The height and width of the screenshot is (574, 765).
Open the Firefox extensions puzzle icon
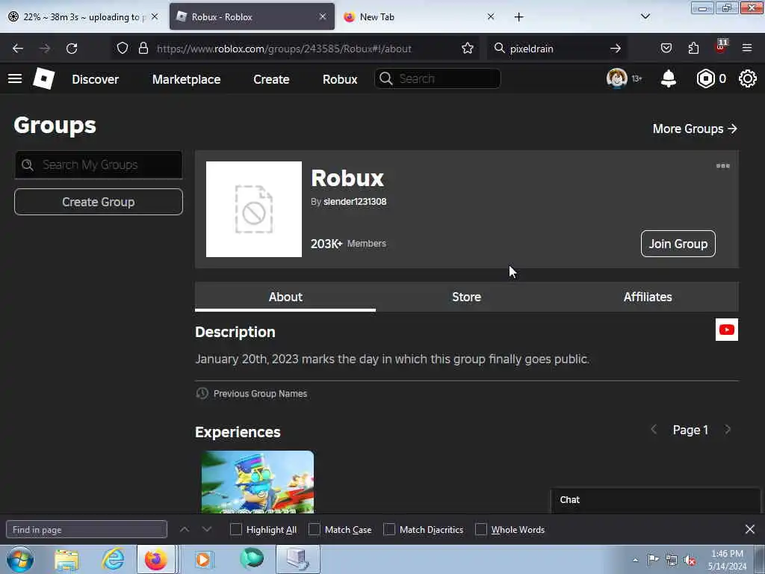pos(693,48)
